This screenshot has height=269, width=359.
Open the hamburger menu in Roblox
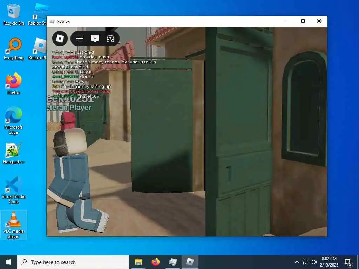point(80,39)
